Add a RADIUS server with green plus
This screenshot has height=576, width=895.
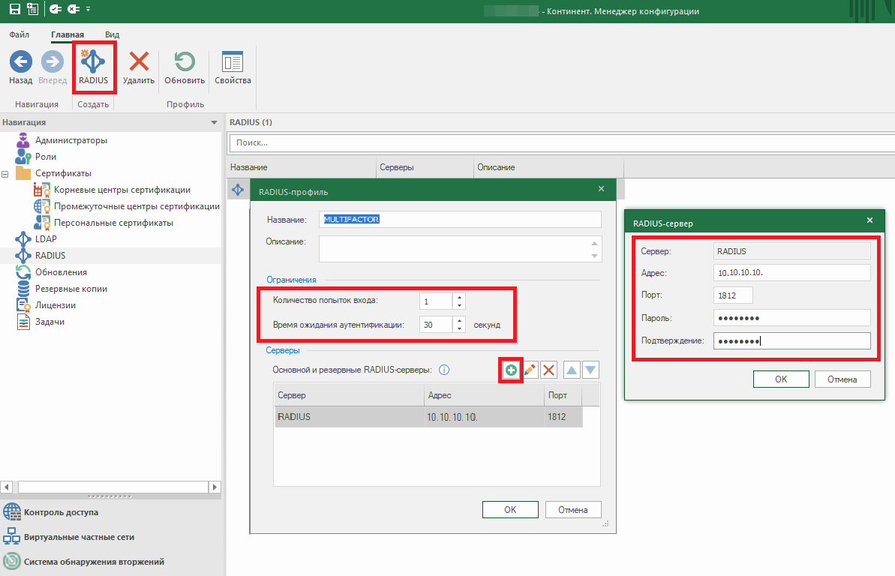[x=511, y=370]
